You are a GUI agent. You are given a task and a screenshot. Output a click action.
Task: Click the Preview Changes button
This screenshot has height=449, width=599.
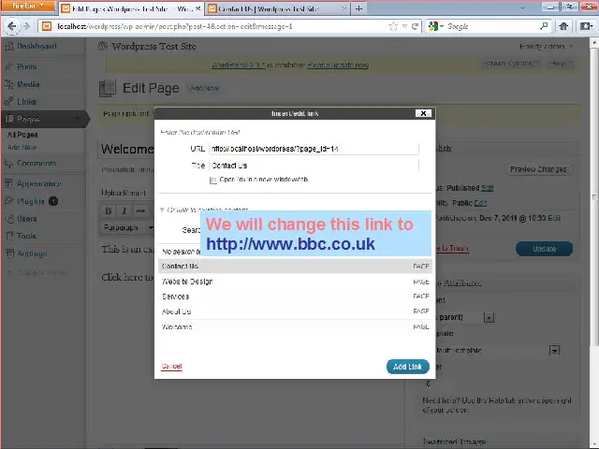(538, 169)
